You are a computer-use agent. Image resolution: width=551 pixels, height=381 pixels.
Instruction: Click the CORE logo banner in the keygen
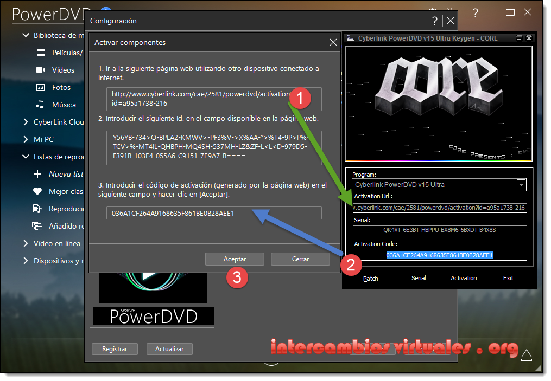[x=439, y=104]
